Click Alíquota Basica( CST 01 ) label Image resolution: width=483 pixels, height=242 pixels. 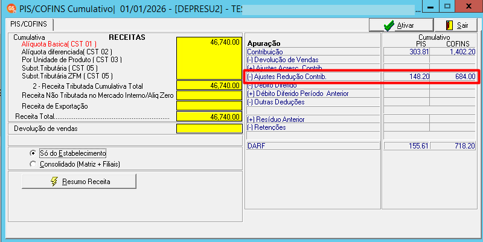59,44
